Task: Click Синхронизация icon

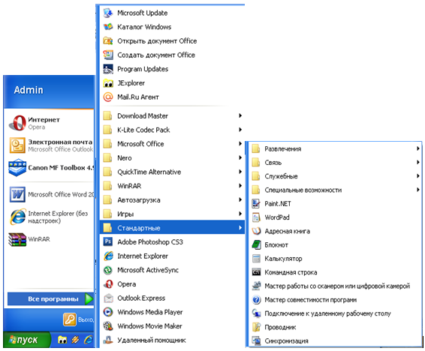Action: 256,340
